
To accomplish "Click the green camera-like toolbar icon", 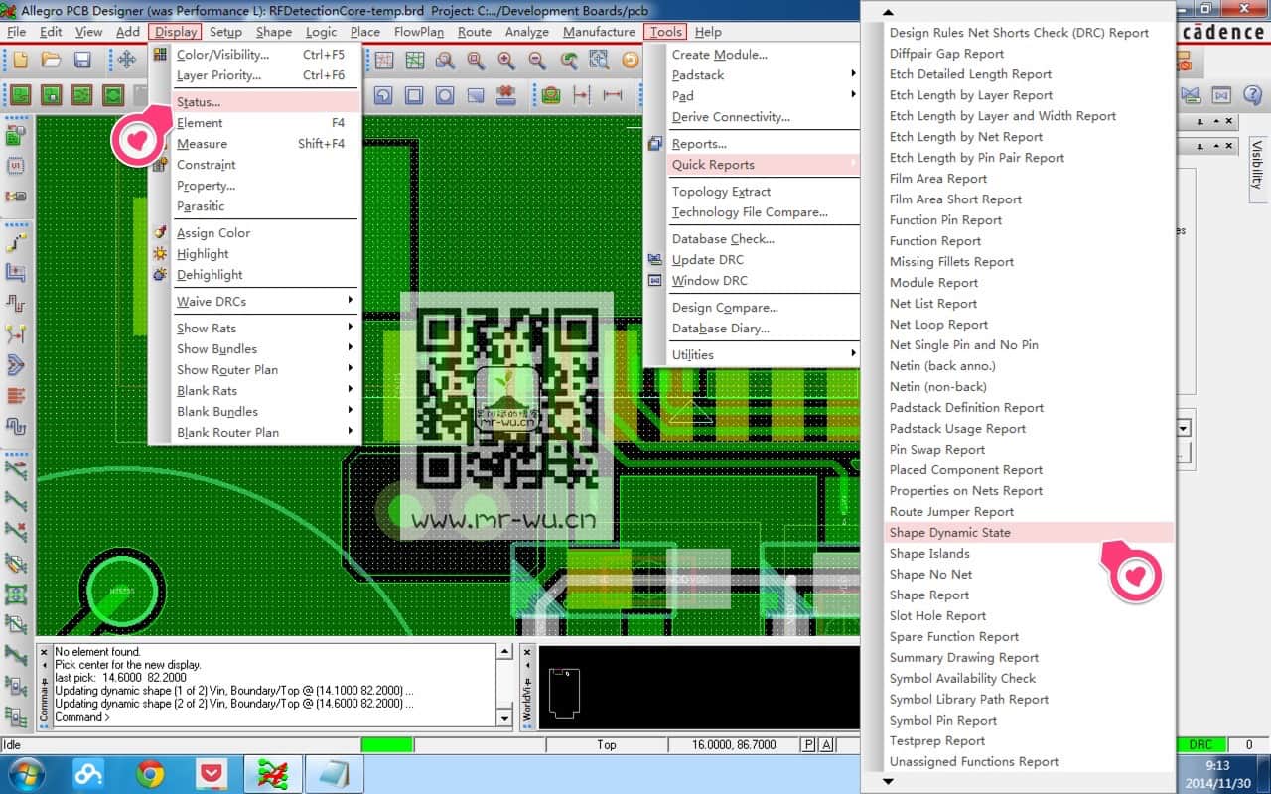I will (551, 95).
